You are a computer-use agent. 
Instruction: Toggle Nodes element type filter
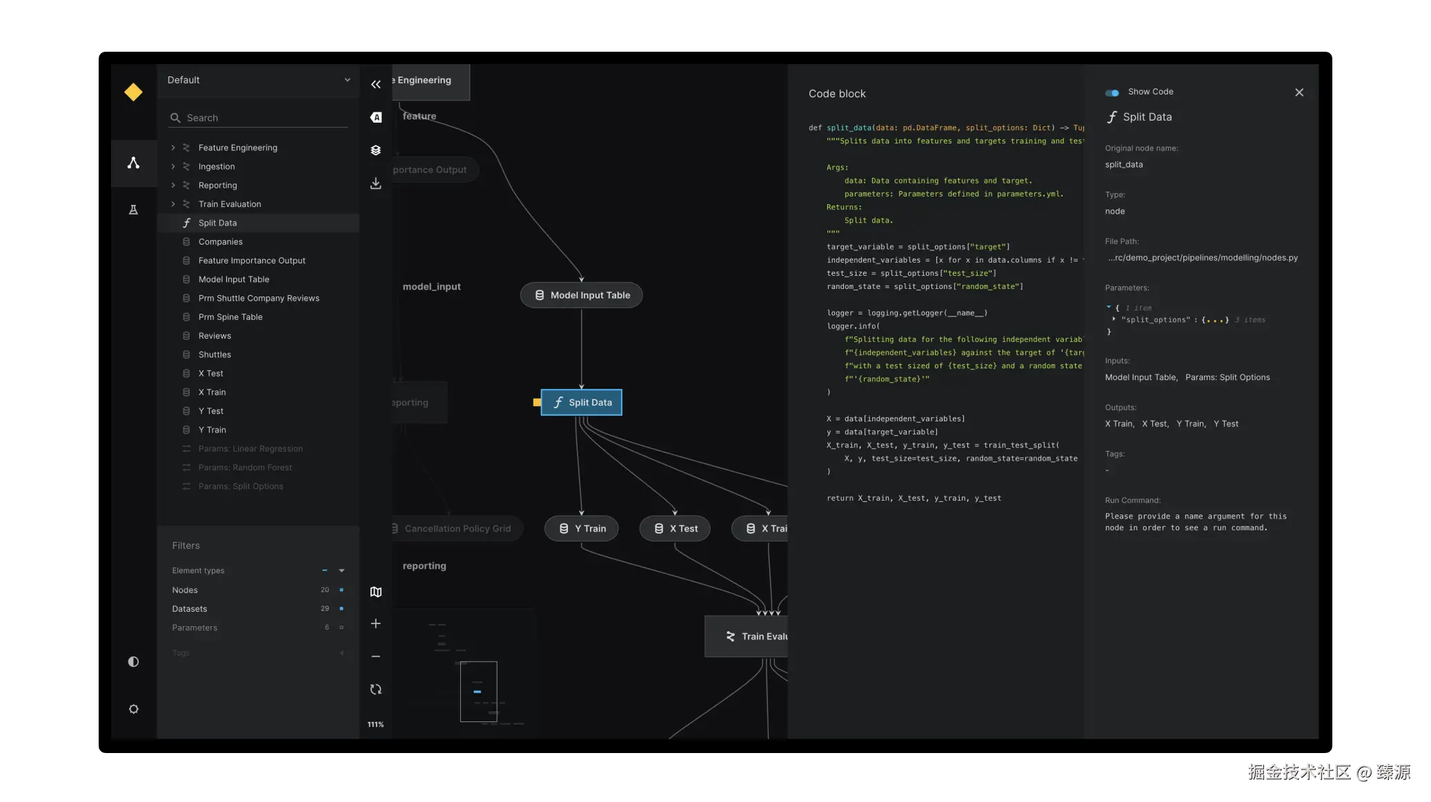point(341,590)
